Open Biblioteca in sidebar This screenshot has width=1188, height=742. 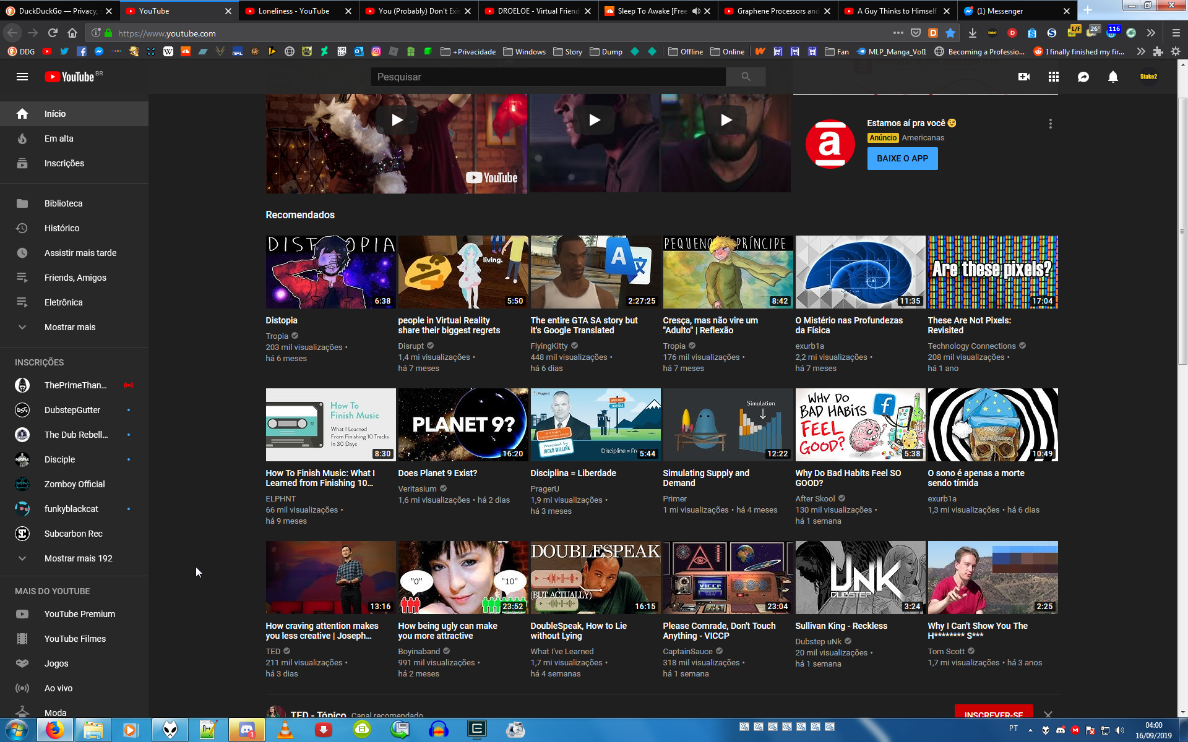(x=74, y=203)
